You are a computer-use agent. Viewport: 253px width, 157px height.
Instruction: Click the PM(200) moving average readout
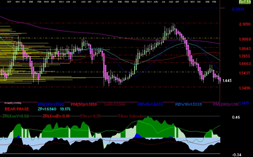[226, 105]
